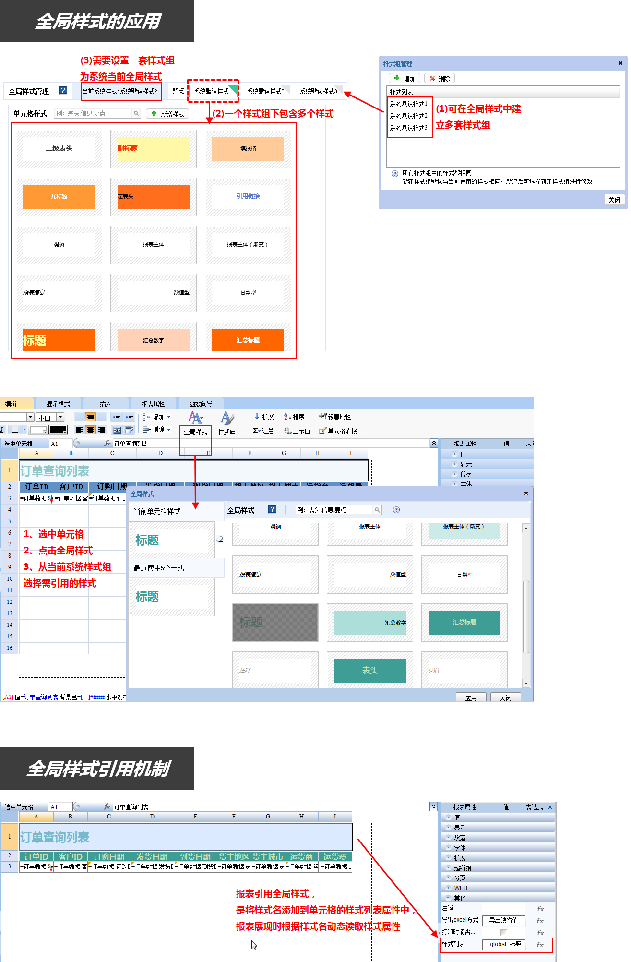Open the 导出缺省值 combo box
The image size is (631, 962).
(x=503, y=920)
